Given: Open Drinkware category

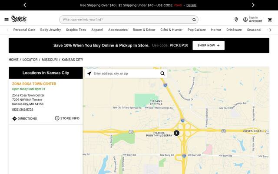Looking at the screenshot, I should [234, 30].
